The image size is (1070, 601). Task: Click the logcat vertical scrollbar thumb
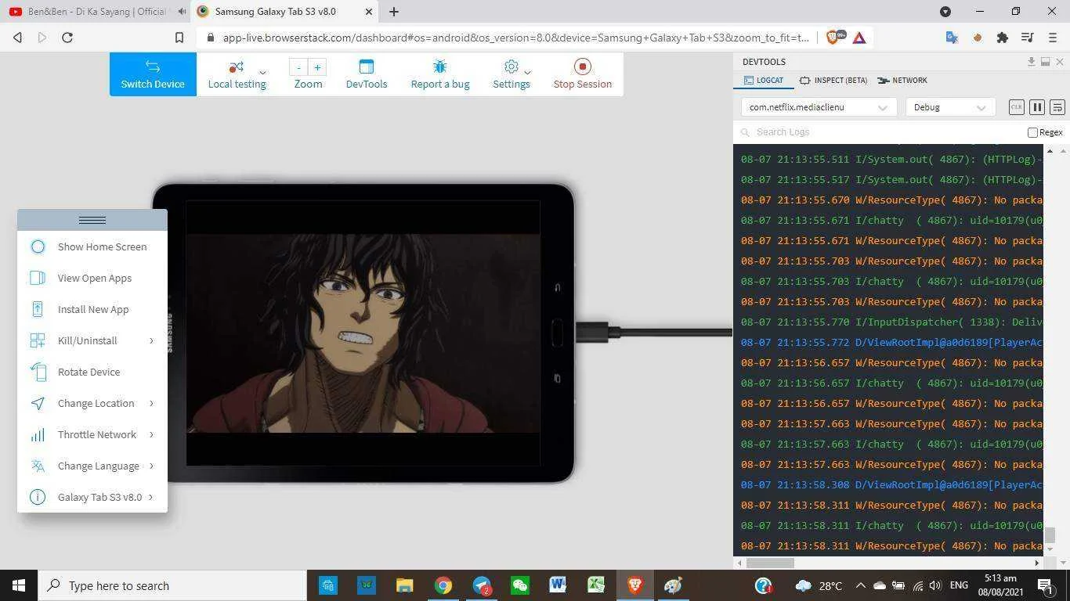(x=1050, y=536)
